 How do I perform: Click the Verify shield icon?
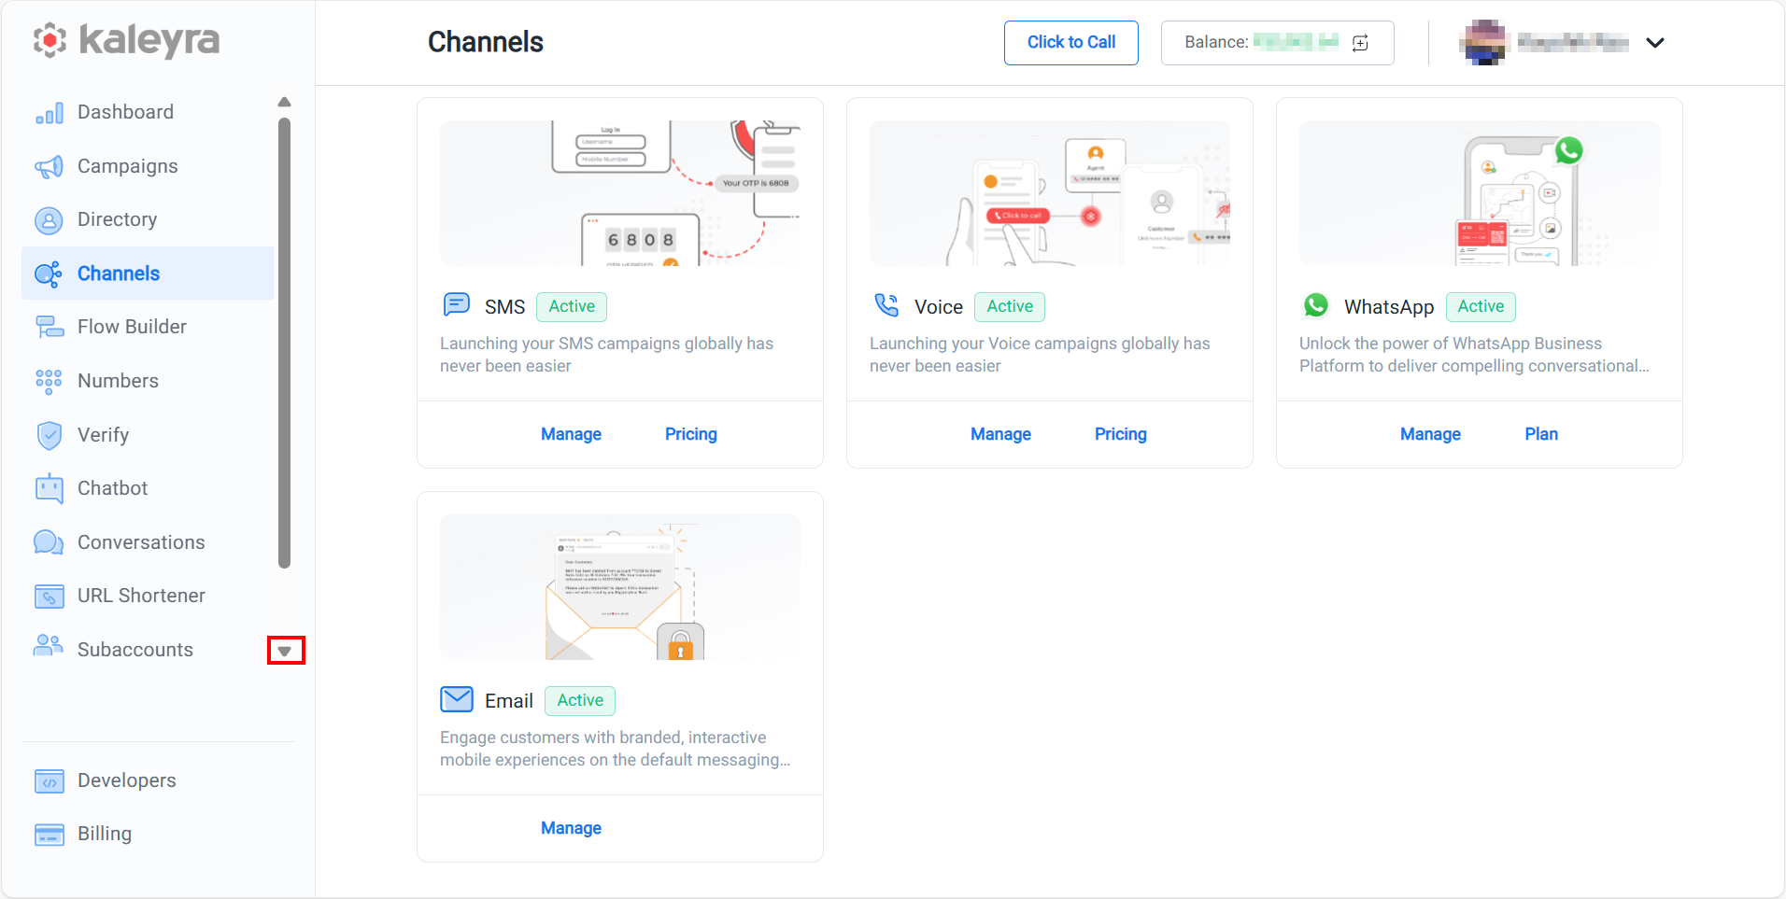point(50,435)
